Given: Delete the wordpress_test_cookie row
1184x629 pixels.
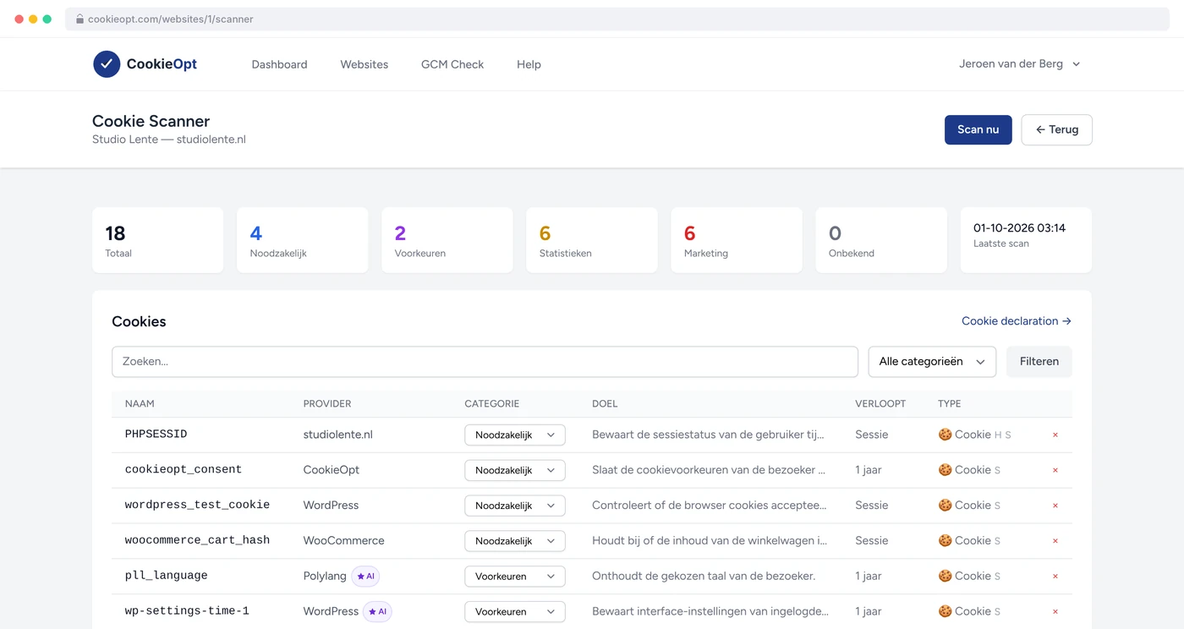Looking at the screenshot, I should pyautogui.click(x=1055, y=506).
